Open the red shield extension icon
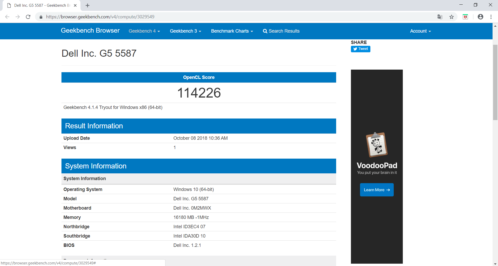The image size is (498, 266). (x=465, y=17)
